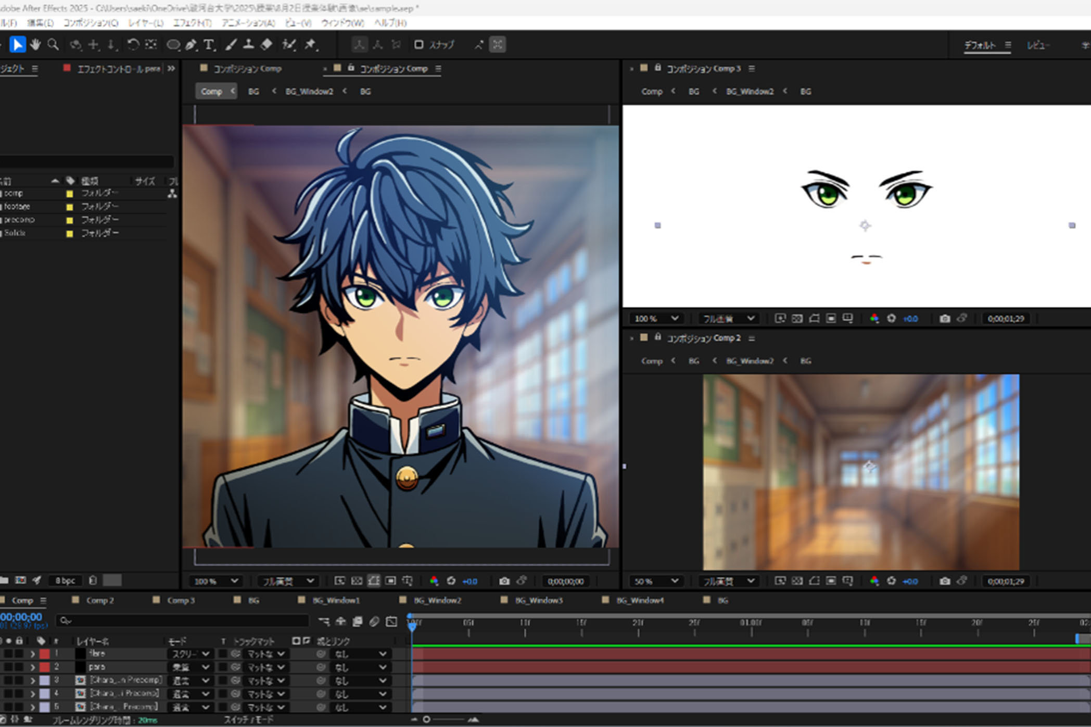Image resolution: width=1091 pixels, height=727 pixels.
Task: Select the Orbit camera tool
Action: point(76,45)
